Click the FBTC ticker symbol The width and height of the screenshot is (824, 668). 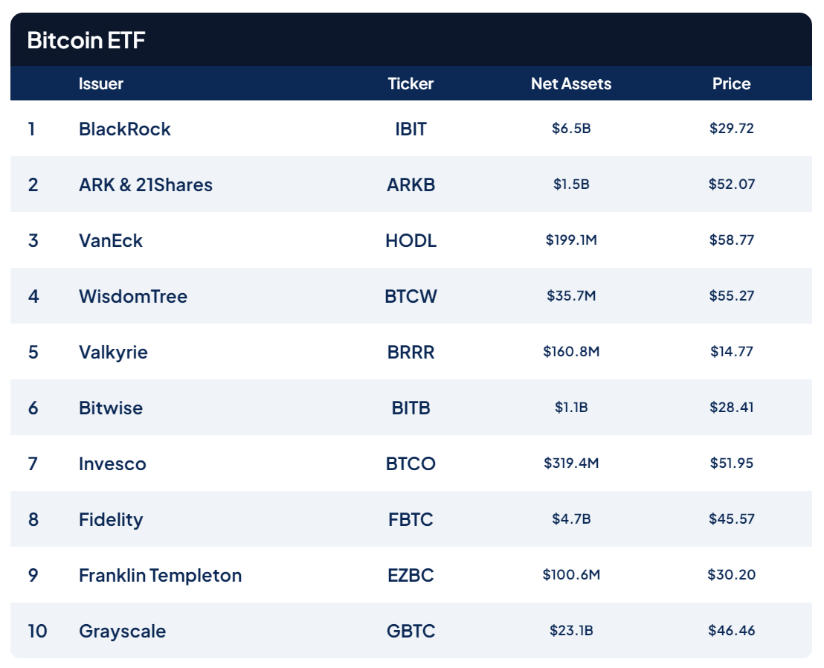pos(411,519)
